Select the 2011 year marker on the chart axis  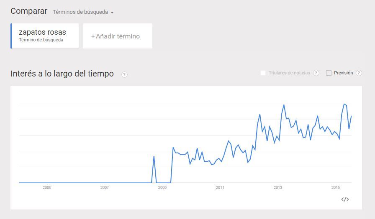click(220, 188)
